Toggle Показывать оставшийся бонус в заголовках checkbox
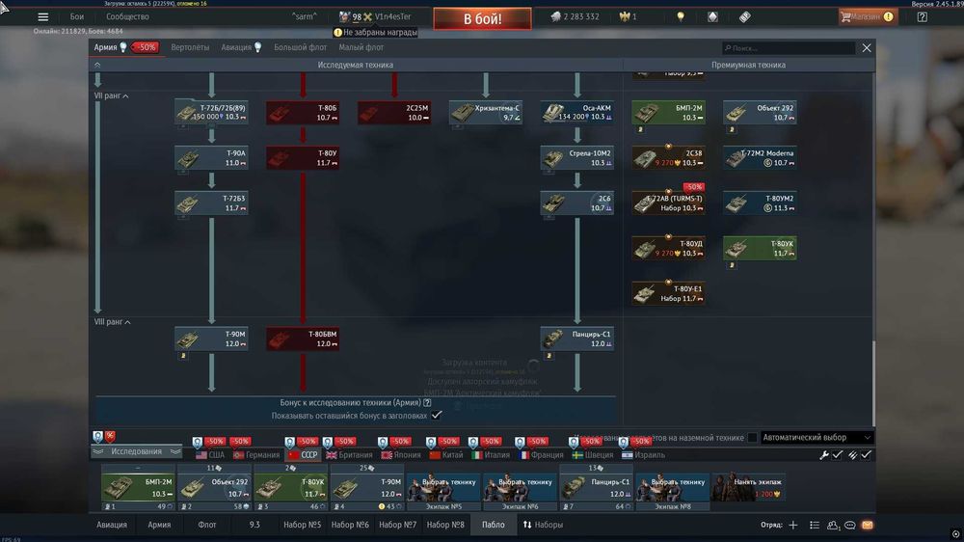Viewport: 964px width, 542px height. click(436, 416)
